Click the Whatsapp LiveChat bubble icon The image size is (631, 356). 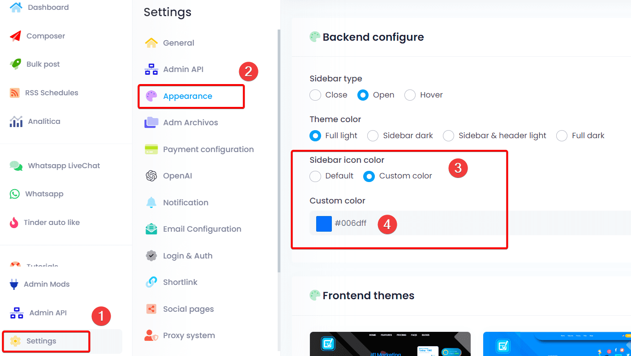(x=16, y=165)
